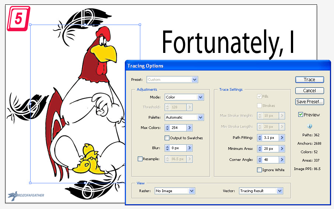The image size is (334, 209).
Task: Click the Image PPI: 86.5 readout
Action: coord(307,169)
